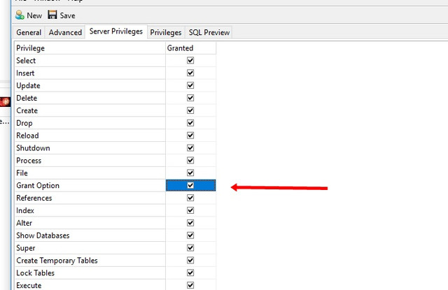Screen dimensions: 448x290
Task: Switch to the Advanced tab
Action: (65, 33)
